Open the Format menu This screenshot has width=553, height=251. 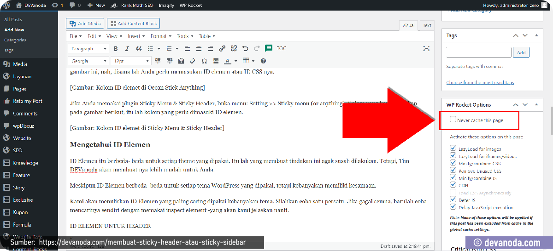(x=161, y=36)
